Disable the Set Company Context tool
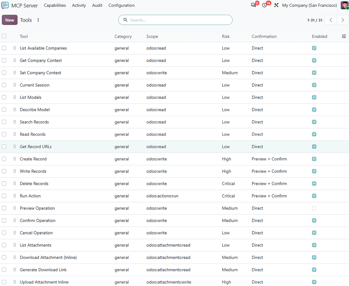Image resolution: width=349 pixels, height=286 pixels. click(314, 73)
